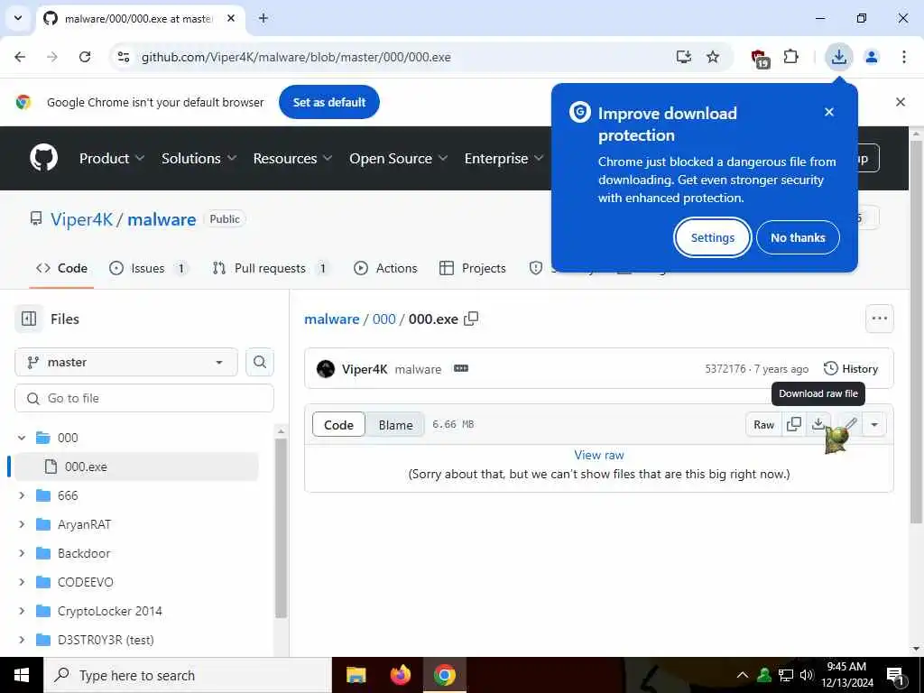
Task: Open Issues tab
Action: click(x=149, y=268)
